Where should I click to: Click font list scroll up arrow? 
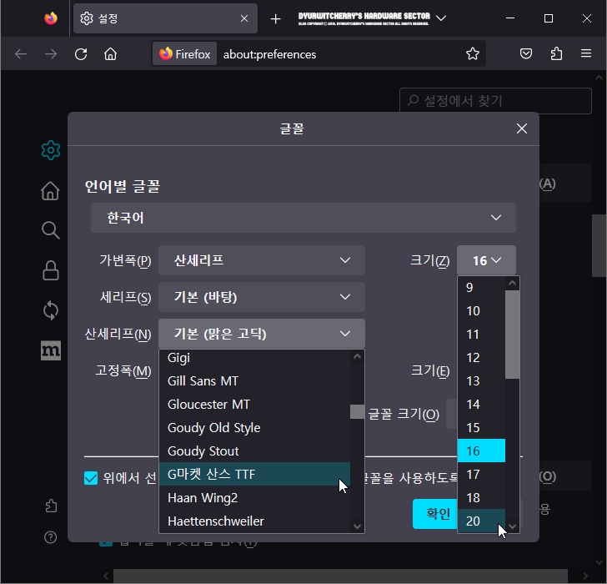click(358, 357)
